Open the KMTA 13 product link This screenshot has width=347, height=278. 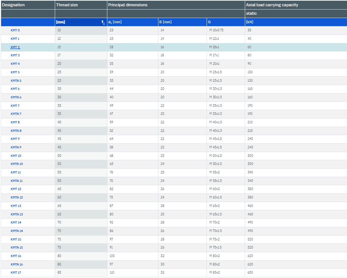click(x=17, y=214)
